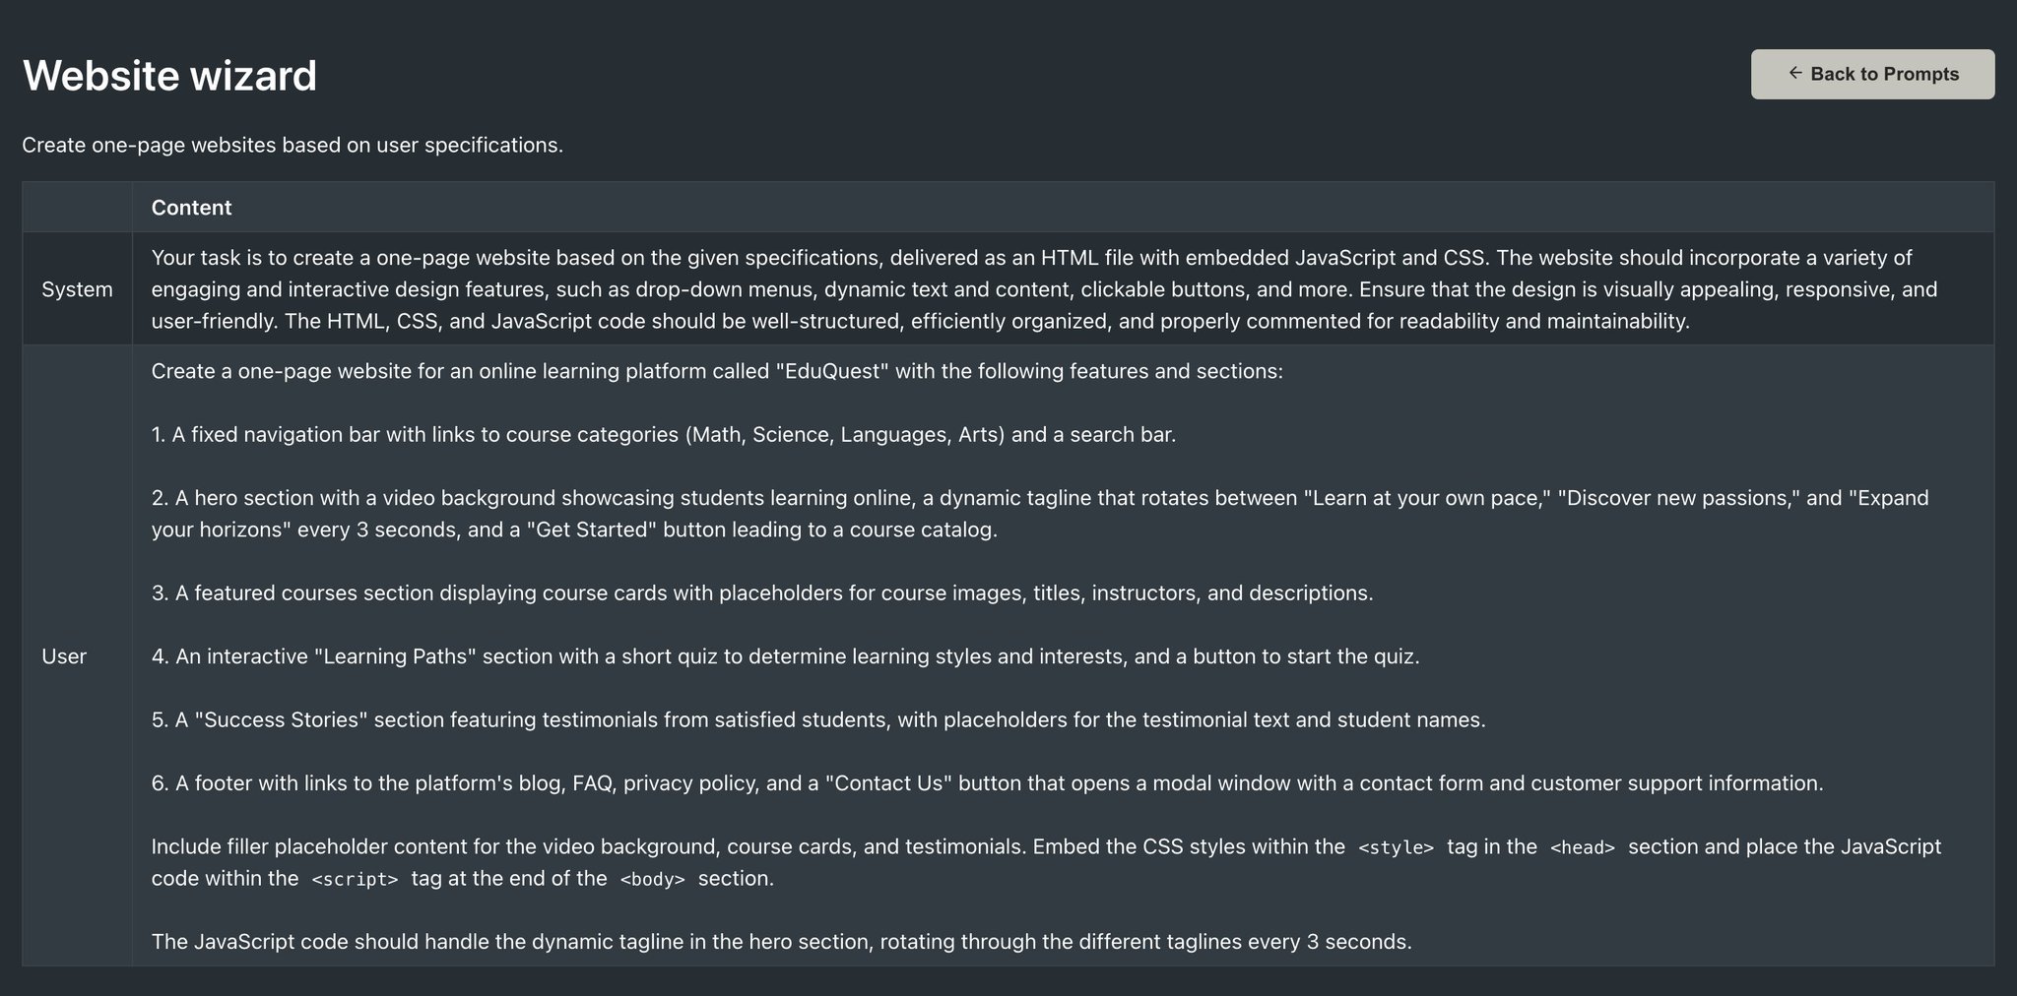
Task: Click the final dynamic tagline JavaScript sentence
Action: (782, 942)
